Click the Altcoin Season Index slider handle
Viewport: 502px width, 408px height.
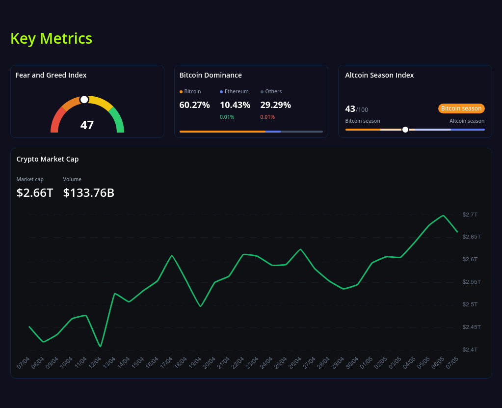coord(405,130)
